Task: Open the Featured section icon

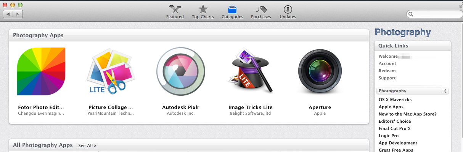Action: (x=175, y=9)
